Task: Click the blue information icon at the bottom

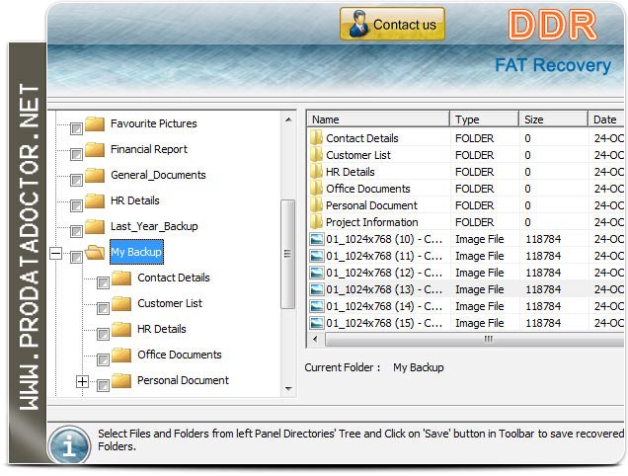Action: coord(69,445)
